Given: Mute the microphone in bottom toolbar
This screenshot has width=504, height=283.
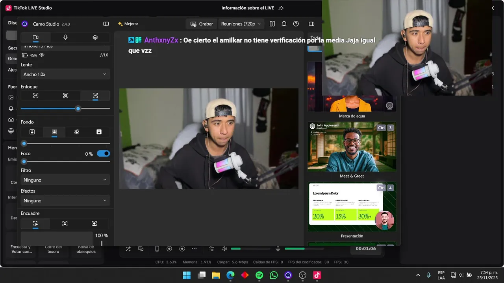Looking at the screenshot, I should coord(278,249).
